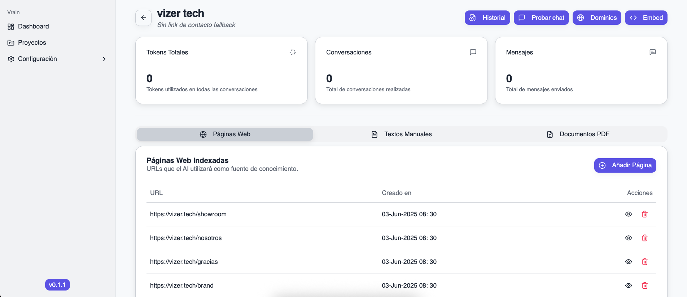The image size is (687, 297).
Task: Open the Embed code dialog
Action: pyautogui.click(x=646, y=18)
